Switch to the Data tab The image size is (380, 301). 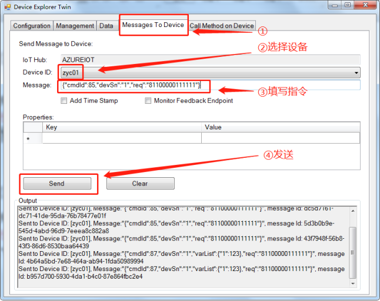coord(106,26)
